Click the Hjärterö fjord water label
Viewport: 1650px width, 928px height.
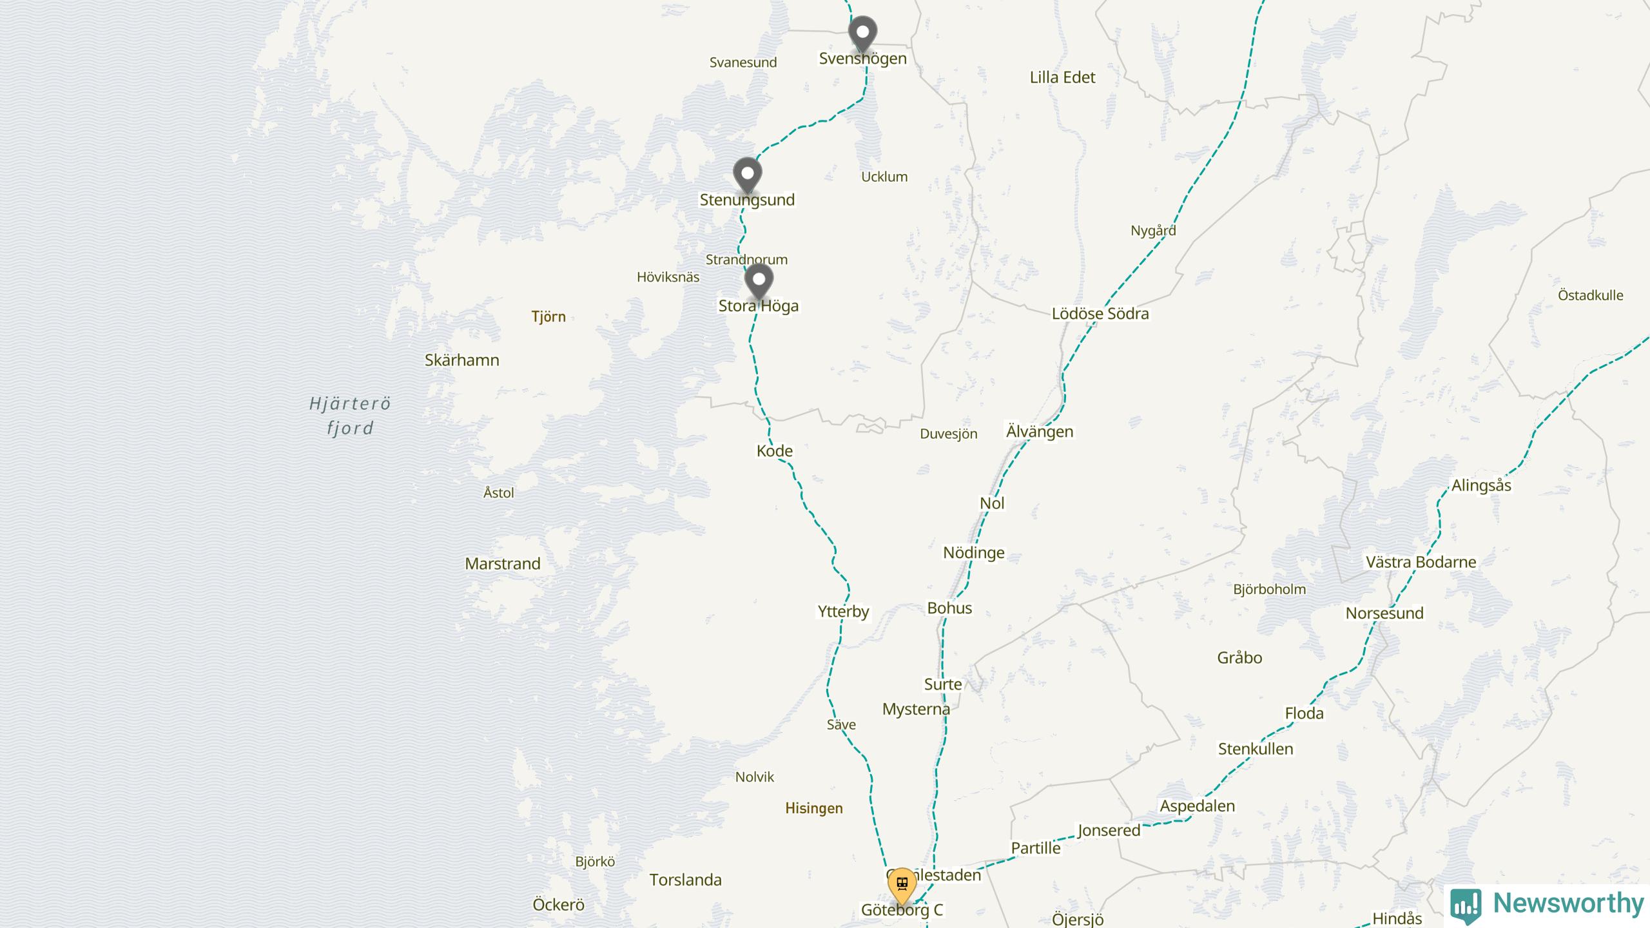(350, 416)
